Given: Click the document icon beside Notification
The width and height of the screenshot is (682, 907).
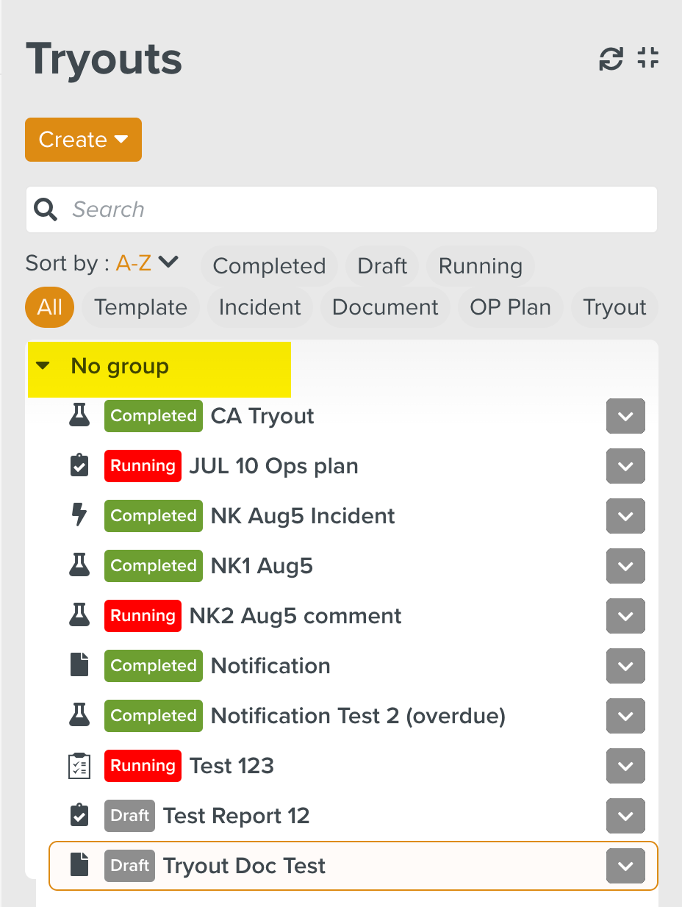Looking at the screenshot, I should pos(79,666).
